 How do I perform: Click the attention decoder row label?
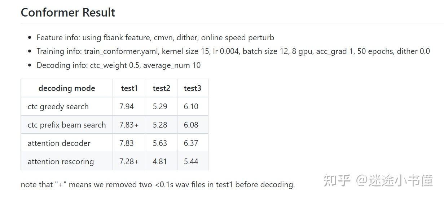coord(59,143)
